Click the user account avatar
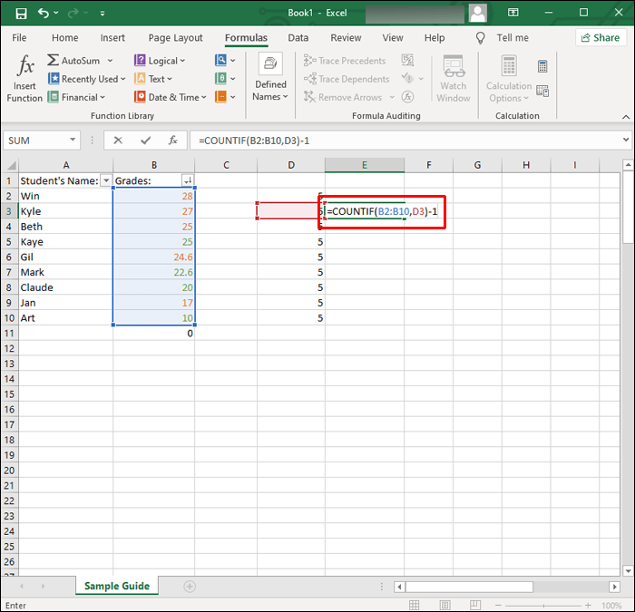 477,13
